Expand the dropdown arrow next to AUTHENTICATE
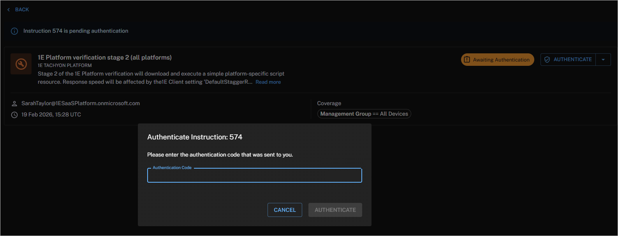 point(603,60)
